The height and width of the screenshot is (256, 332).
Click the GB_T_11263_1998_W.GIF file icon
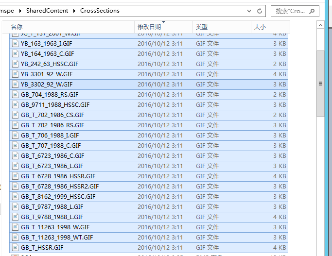(x=15, y=227)
